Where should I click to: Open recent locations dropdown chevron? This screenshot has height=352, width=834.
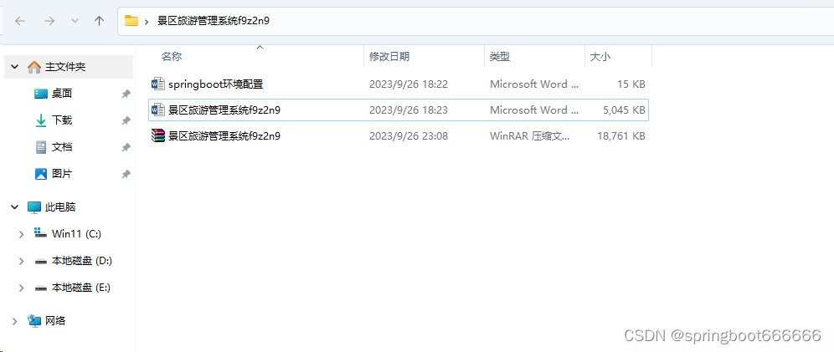coord(75,21)
